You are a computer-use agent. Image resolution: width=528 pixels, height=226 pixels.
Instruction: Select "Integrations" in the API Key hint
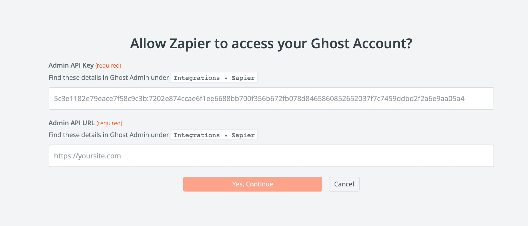tap(197, 78)
